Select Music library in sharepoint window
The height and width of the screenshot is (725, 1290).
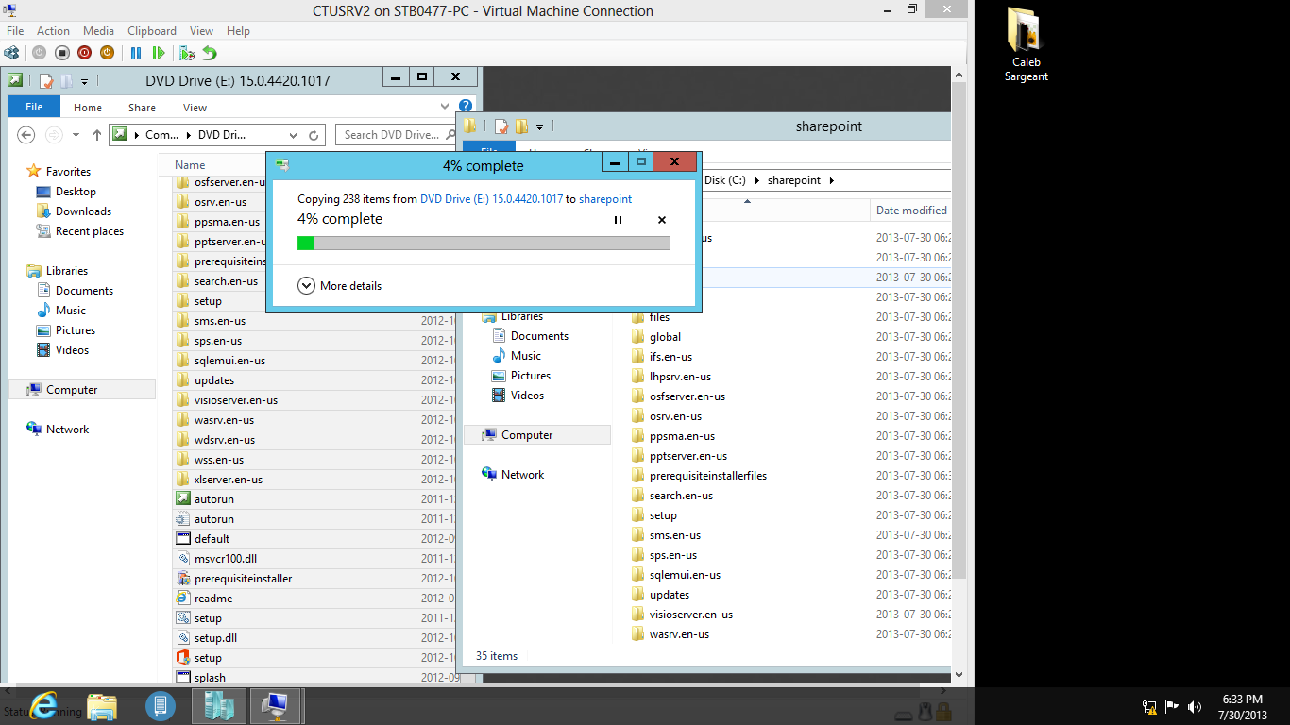coord(525,356)
